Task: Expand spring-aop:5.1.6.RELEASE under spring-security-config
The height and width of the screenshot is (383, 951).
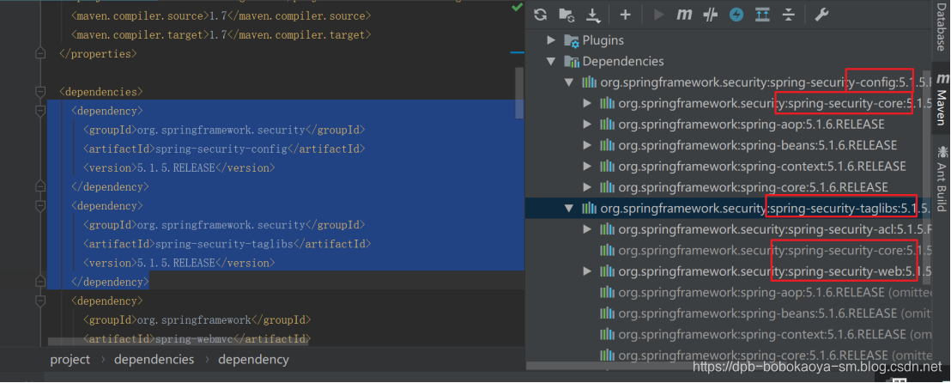Action: [x=587, y=125]
